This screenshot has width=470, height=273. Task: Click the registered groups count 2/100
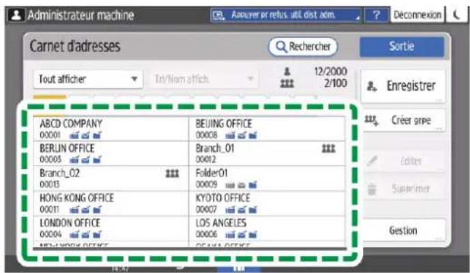(x=336, y=83)
